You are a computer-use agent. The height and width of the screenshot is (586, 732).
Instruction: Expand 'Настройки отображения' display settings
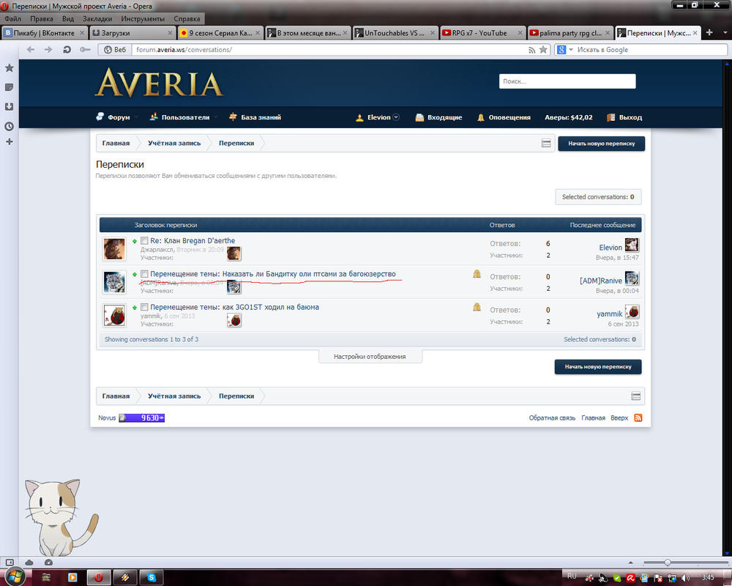coord(370,357)
